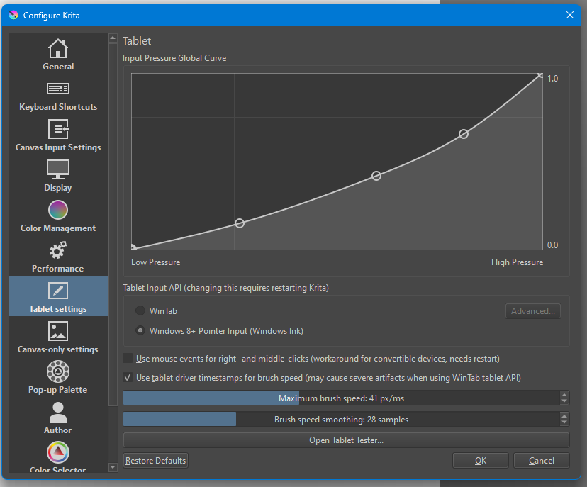Viewport: 587px width, 487px height.
Task: Toggle tablet driver timestamps for brush speed
Action: 128,377
